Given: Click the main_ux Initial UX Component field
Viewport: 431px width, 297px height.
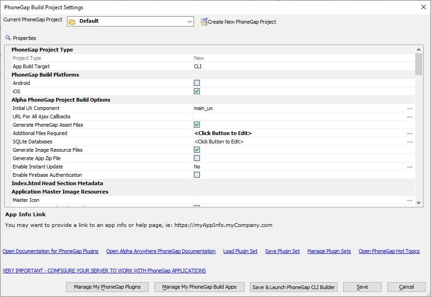Looking at the screenshot, I should tap(299, 108).
